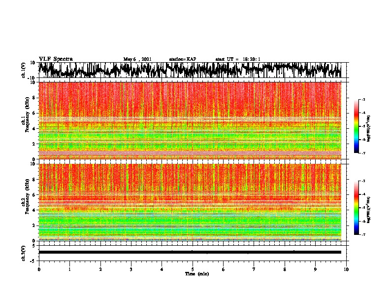Click the -3 label on ch.2 colorbar

[x=363, y=181]
